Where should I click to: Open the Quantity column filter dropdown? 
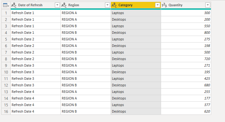(208, 5)
